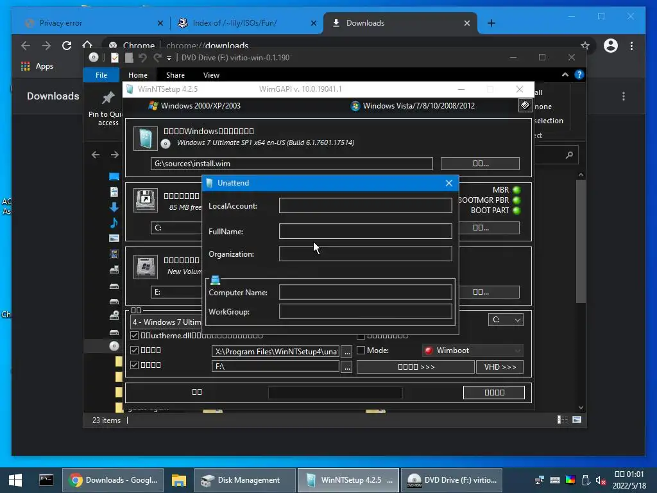Toggle the checkbox above the Mode option
The height and width of the screenshot is (493, 657).
[361, 336]
